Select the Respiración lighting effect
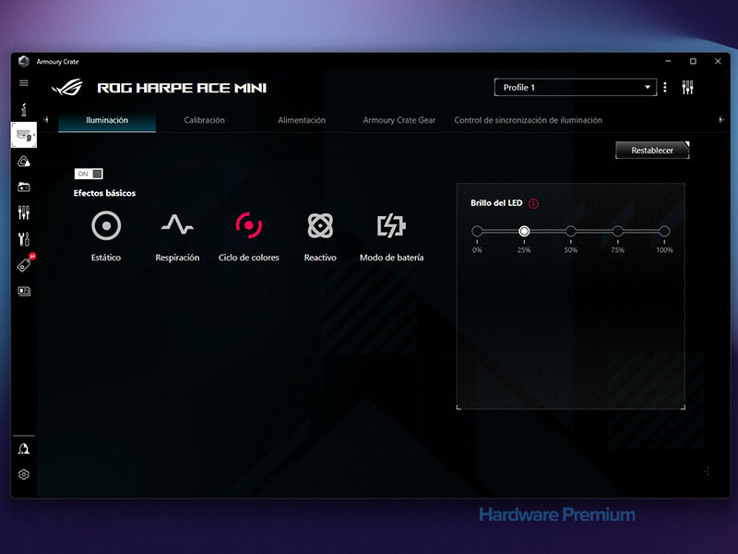 tap(177, 236)
